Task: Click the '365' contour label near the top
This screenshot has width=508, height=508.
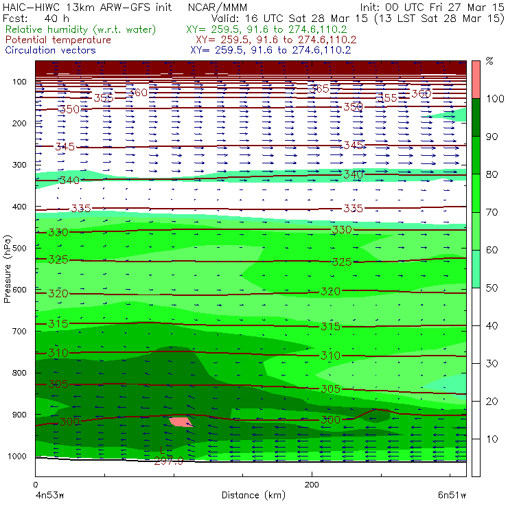Action: tap(319, 89)
